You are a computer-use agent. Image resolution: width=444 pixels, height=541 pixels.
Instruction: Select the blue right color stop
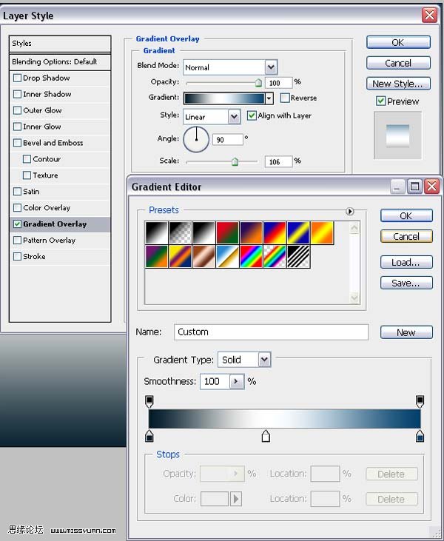pyautogui.click(x=420, y=436)
